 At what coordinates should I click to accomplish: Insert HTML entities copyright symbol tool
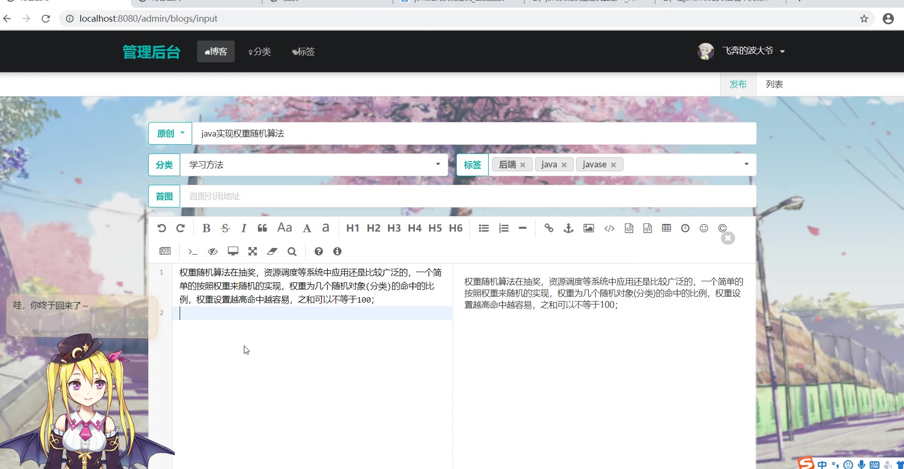[x=722, y=228]
